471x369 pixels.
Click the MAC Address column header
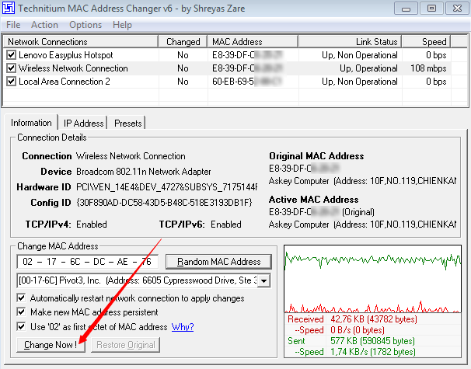coord(253,42)
